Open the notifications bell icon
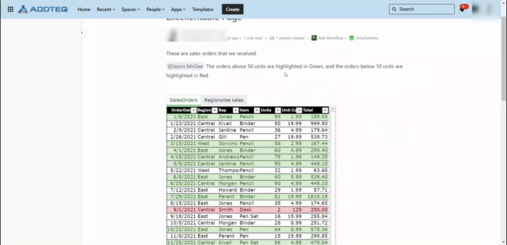Screen dimensions: 507x245 (x=462, y=9)
